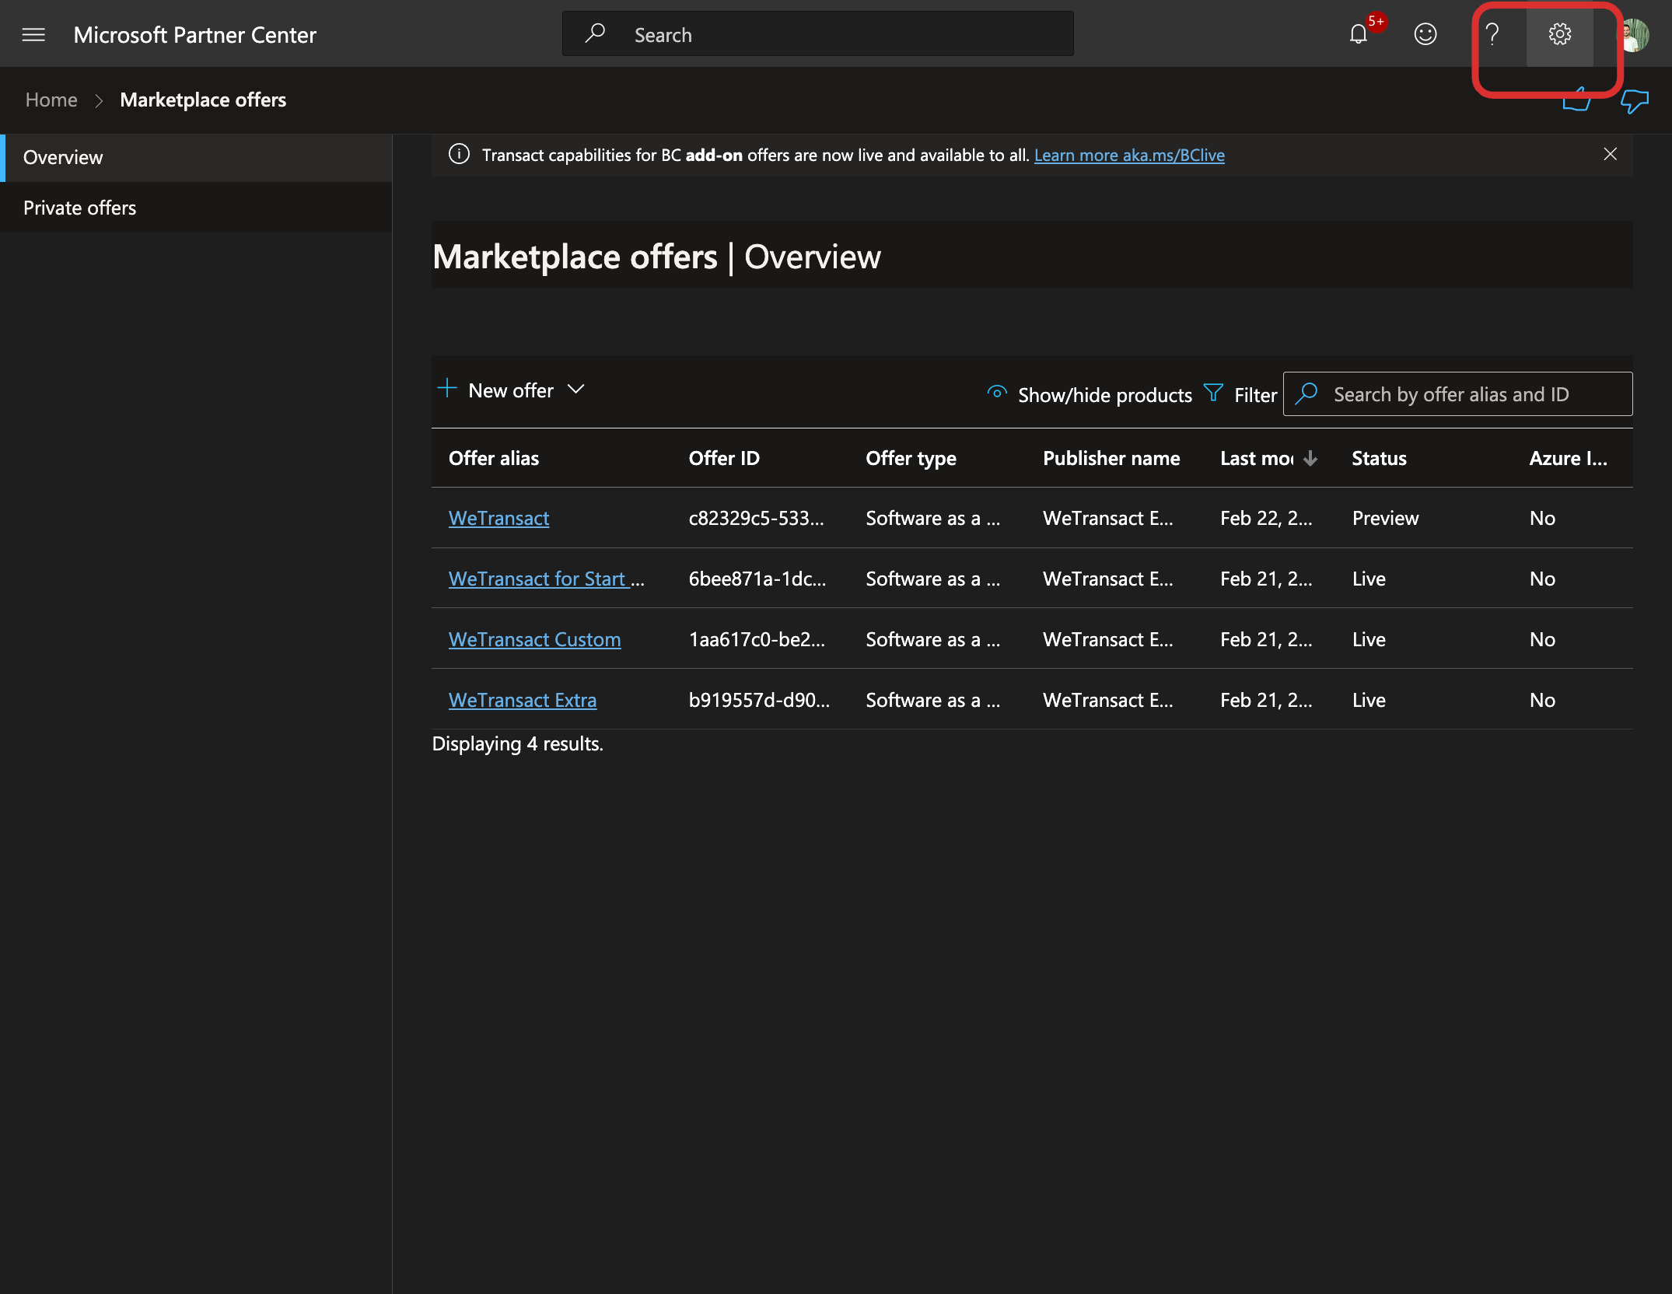This screenshot has height=1294, width=1672.
Task: Expand the New offer dropdown chevron
Action: click(x=575, y=389)
